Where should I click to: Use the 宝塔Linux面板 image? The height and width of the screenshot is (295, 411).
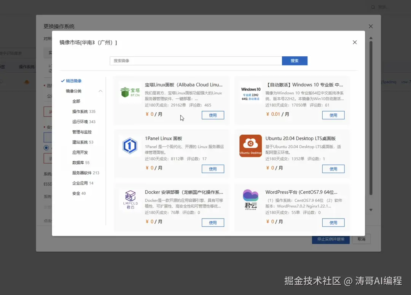pyautogui.click(x=213, y=115)
